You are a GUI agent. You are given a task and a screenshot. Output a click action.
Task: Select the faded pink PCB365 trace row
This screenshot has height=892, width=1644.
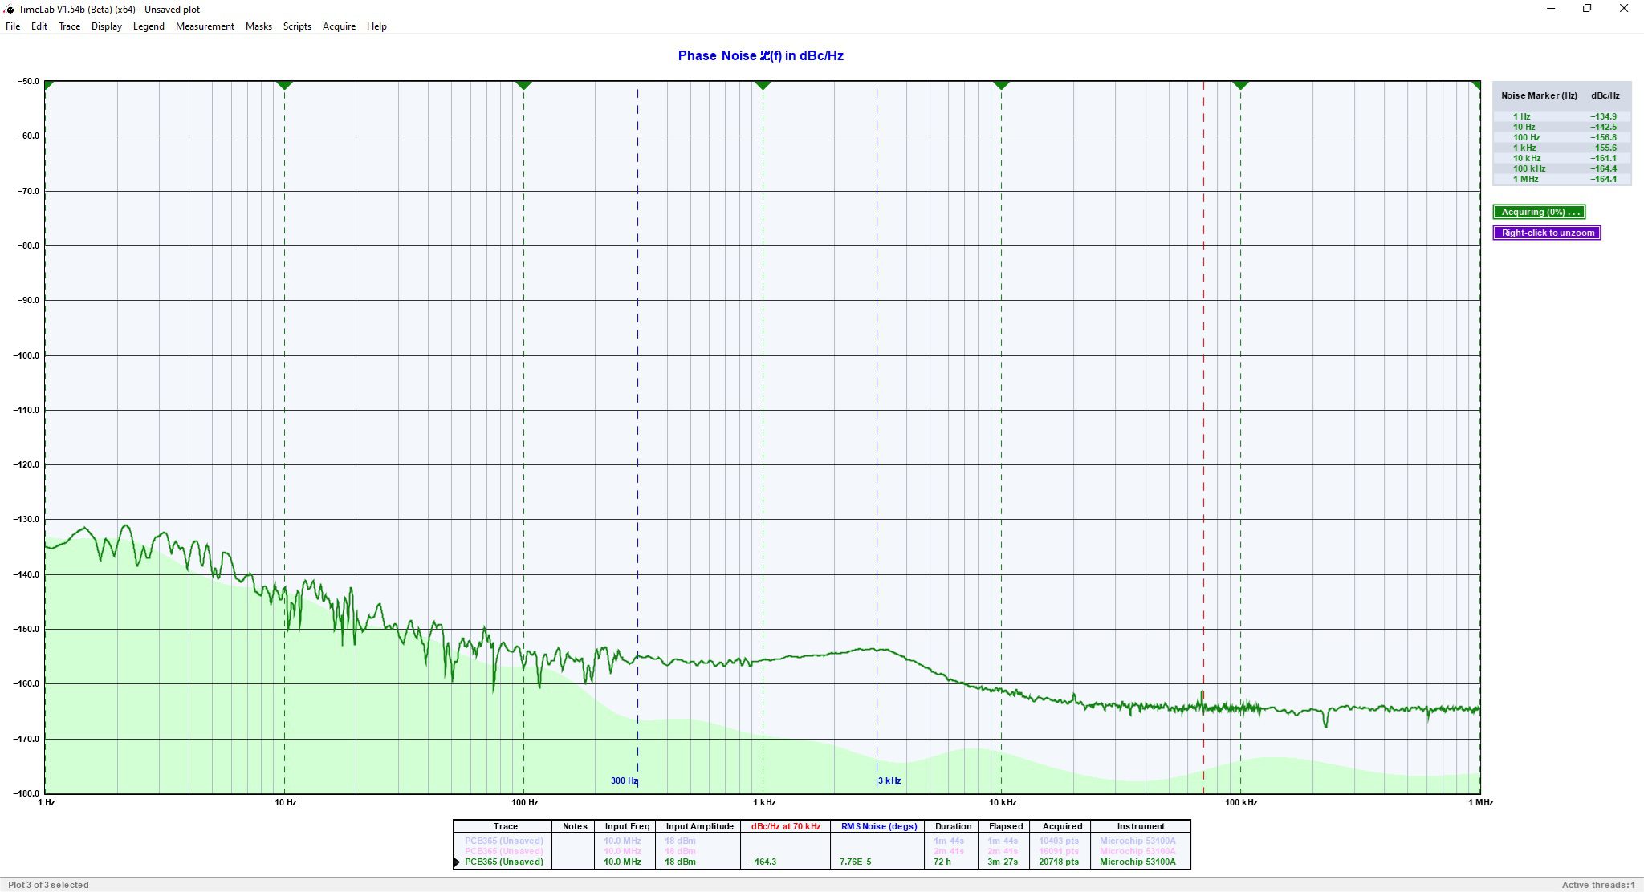tap(503, 851)
